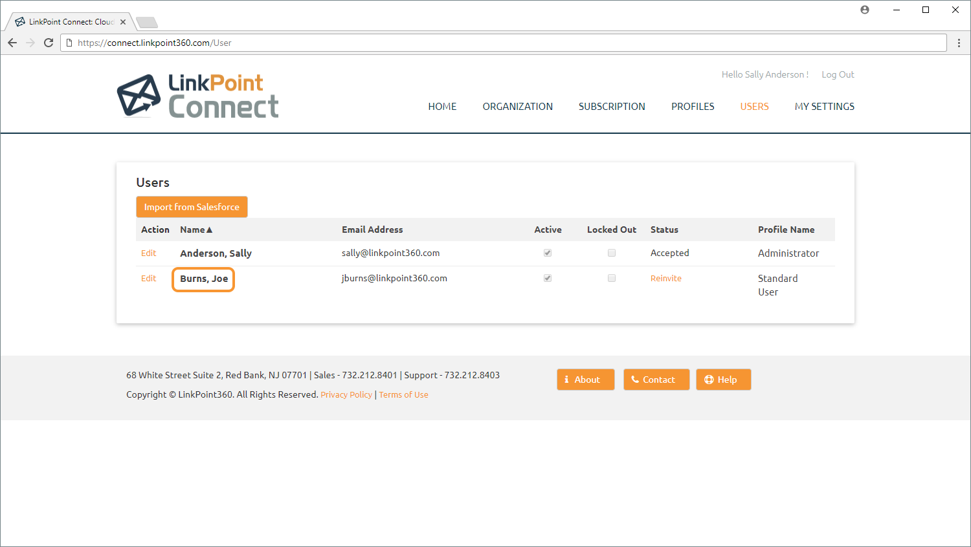Click the Users panel heading
Screen dimensions: 971x547
pos(153,183)
